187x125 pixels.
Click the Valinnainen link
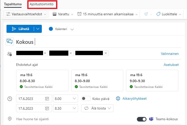[169, 54]
